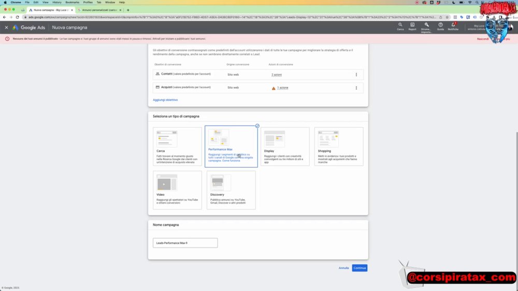Open the Cerca search tool
518x291 pixels.
pos(400,26)
